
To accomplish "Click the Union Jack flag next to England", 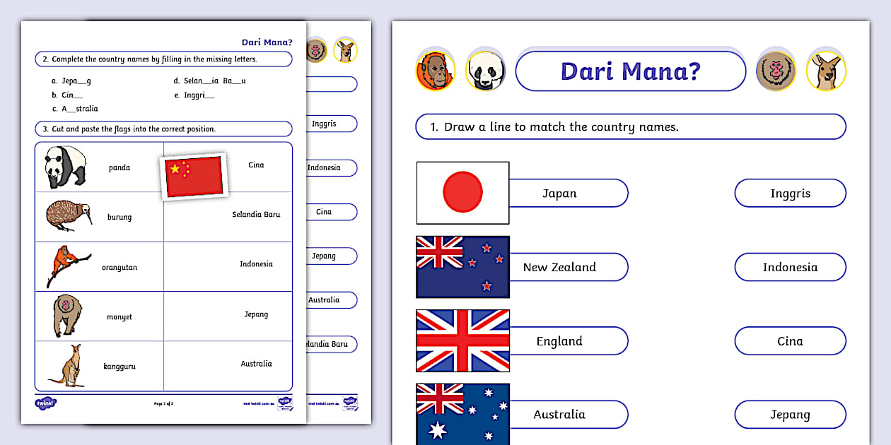I will (x=462, y=340).
